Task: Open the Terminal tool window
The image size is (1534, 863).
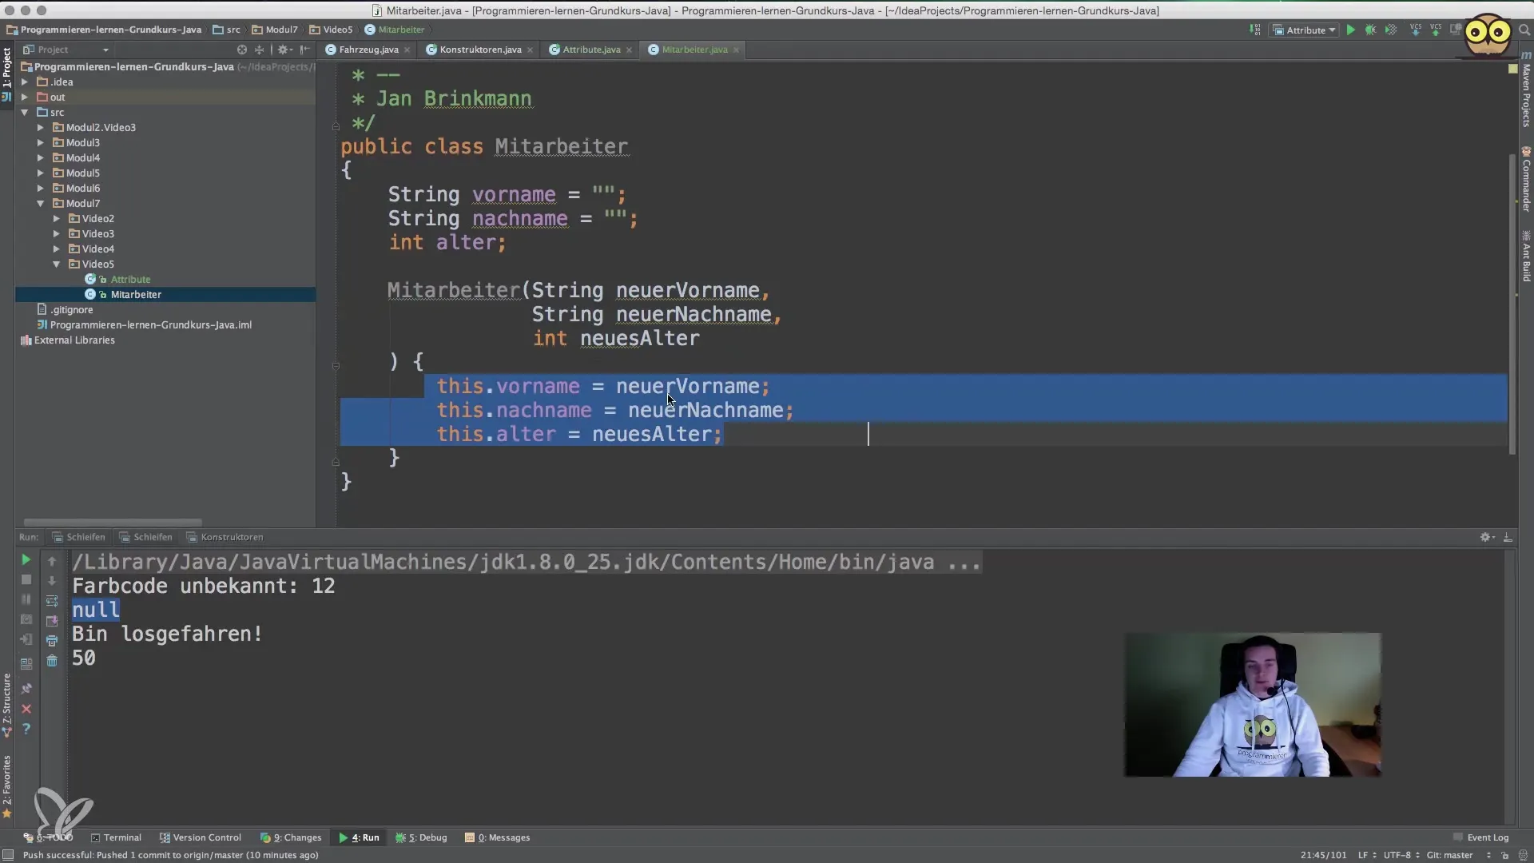Action: tap(116, 837)
